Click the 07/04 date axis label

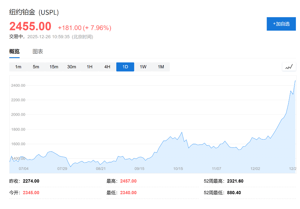tap(23, 169)
